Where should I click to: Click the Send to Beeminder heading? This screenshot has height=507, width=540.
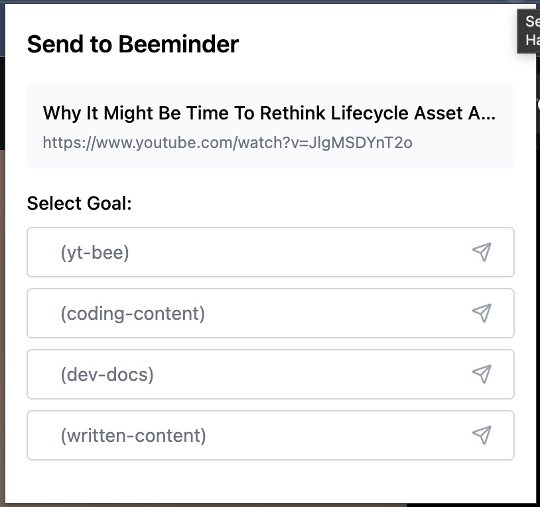133,44
